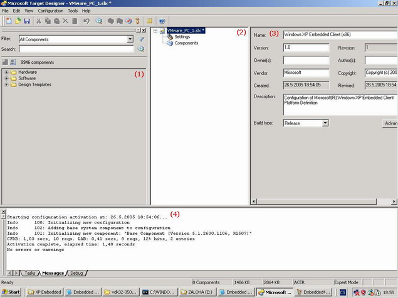Image resolution: width=398 pixels, height=298 pixels.
Task: Click the Build Target Image tool icon
Action: pos(137,21)
